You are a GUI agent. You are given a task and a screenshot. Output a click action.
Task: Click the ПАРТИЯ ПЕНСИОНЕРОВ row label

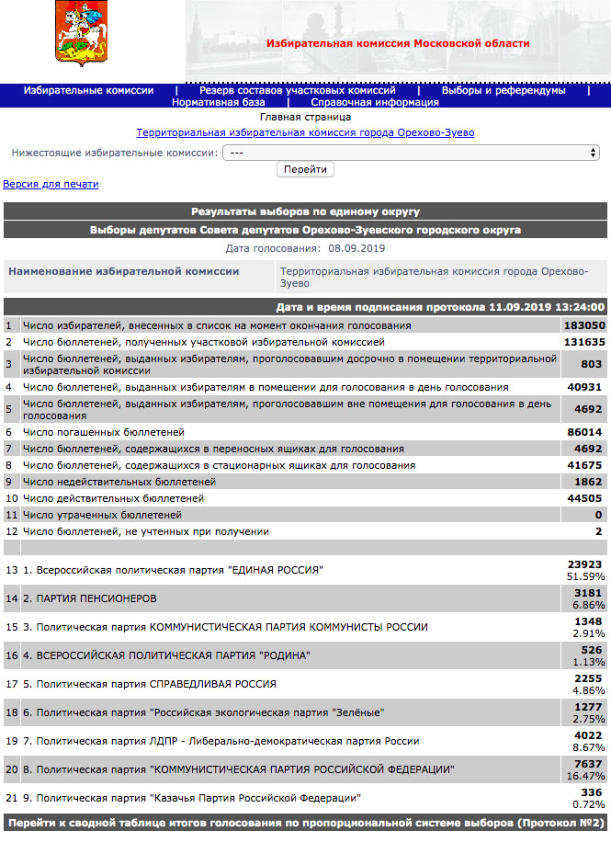point(90,598)
